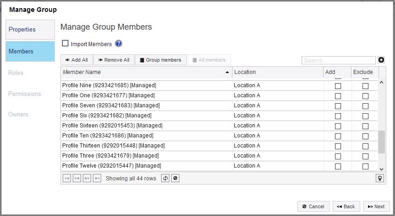Clear filters using the circle-slash icon
The height and width of the screenshot is (216, 395).
pos(175,178)
